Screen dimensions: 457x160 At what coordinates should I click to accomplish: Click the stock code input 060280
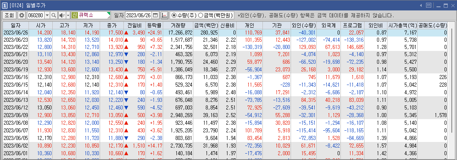36,15
